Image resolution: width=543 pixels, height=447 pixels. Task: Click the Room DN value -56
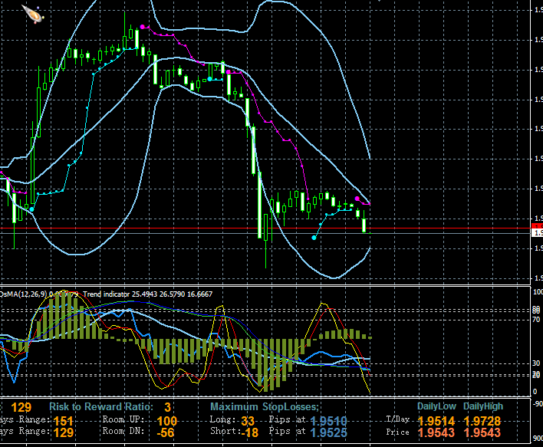coord(166,433)
